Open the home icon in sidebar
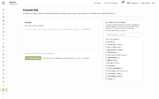The image size is (159, 99). (x=3, y=9)
